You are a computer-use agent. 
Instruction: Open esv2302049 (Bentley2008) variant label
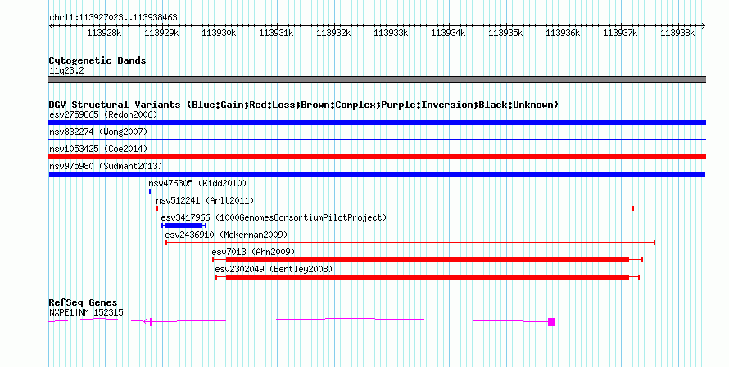(x=274, y=269)
